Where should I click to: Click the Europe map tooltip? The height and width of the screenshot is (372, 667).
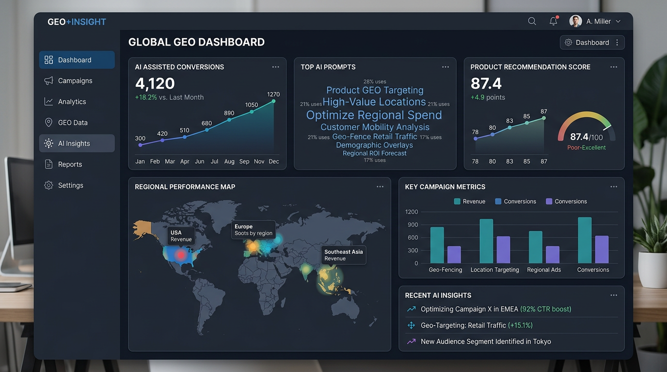254,230
